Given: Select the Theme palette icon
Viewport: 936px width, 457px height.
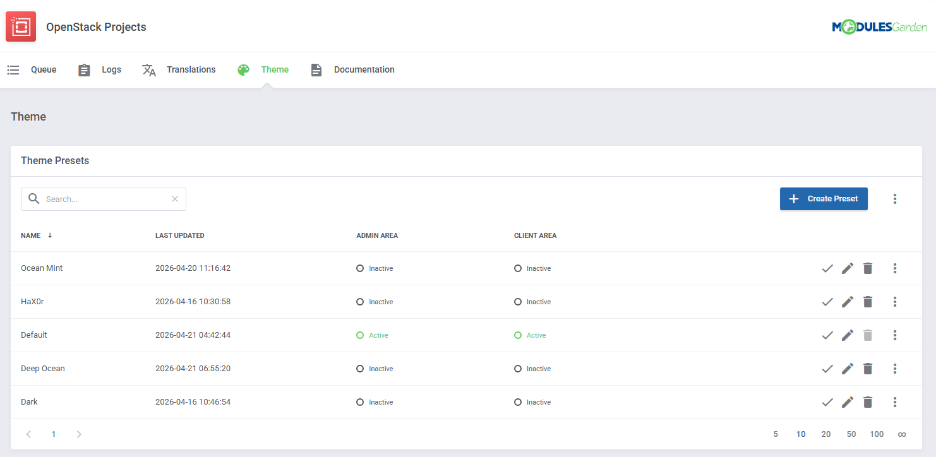Looking at the screenshot, I should coord(243,69).
